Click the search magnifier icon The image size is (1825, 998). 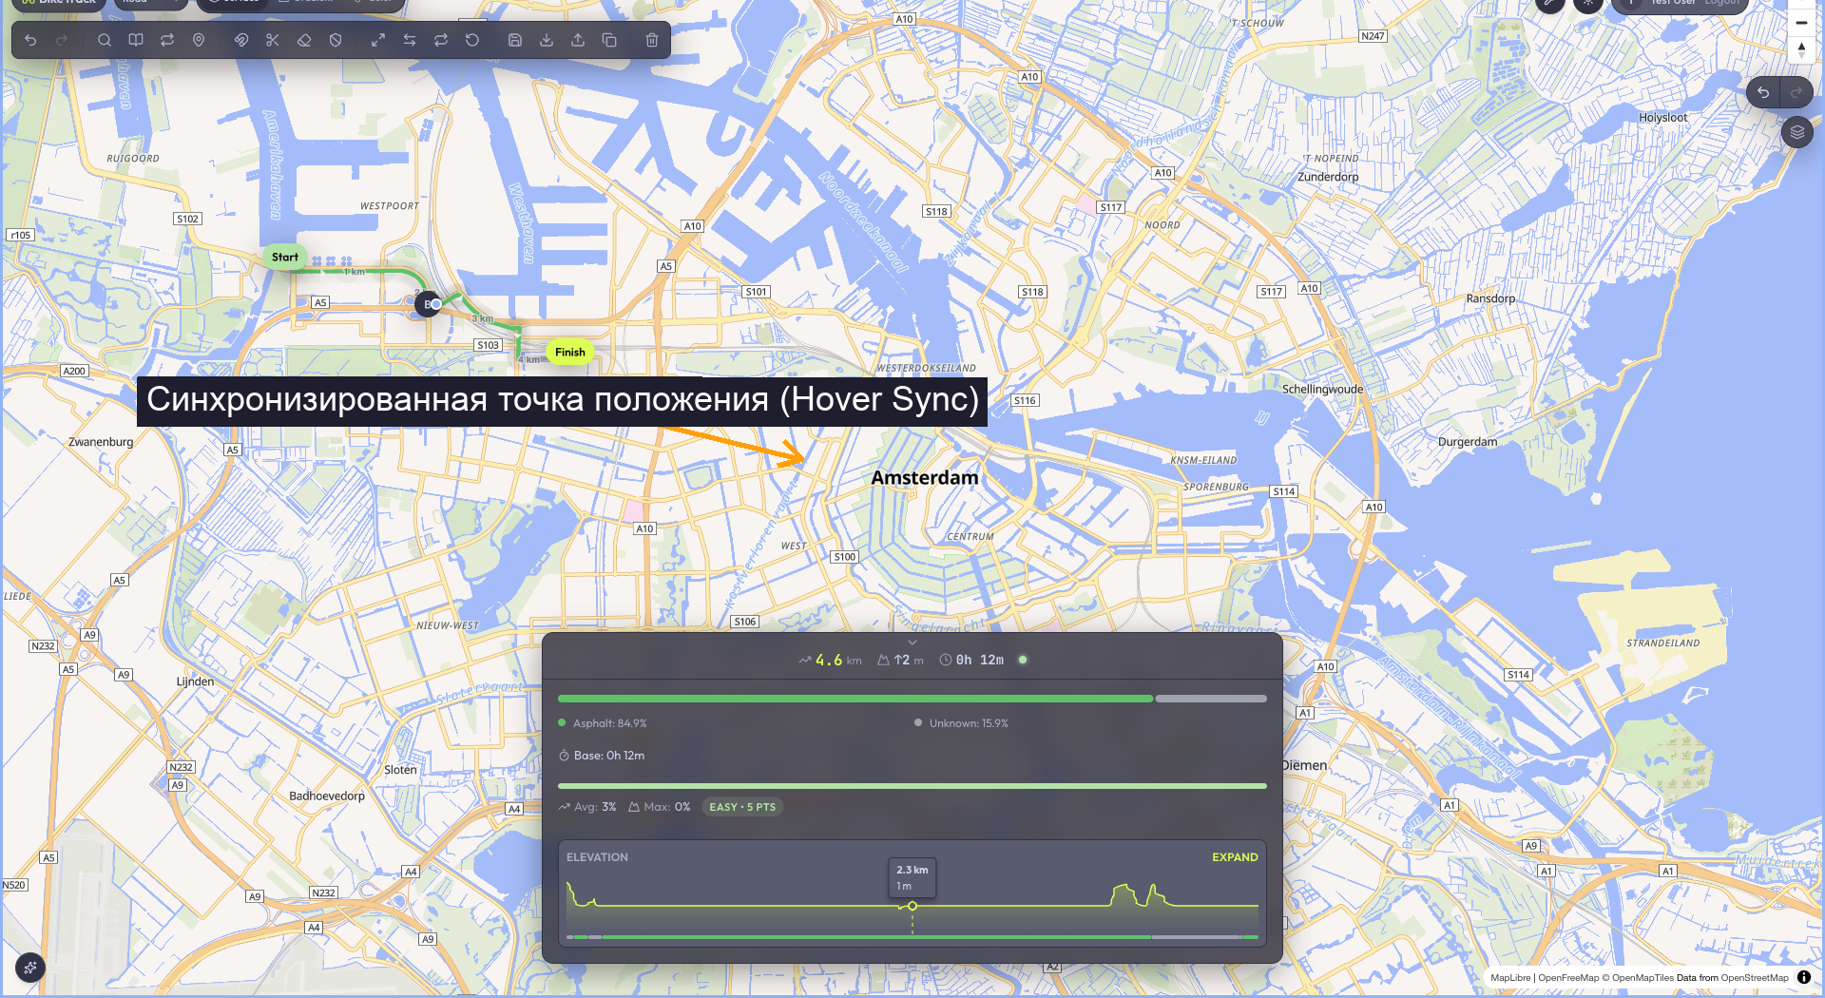pos(105,40)
